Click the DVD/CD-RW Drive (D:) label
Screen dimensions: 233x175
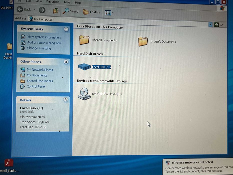tap(107, 94)
